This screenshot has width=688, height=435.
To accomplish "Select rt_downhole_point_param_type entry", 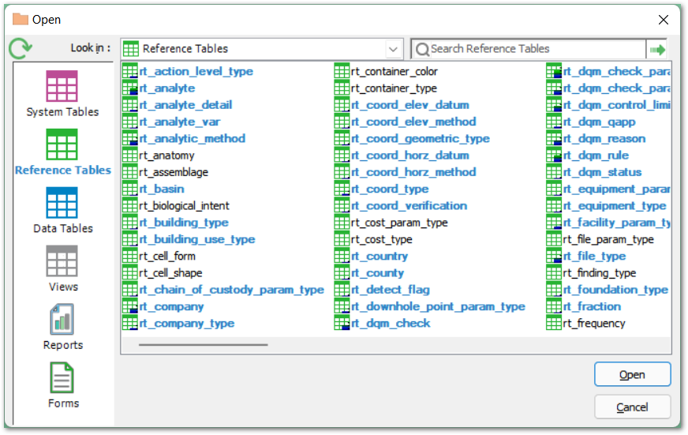I will (x=439, y=306).
